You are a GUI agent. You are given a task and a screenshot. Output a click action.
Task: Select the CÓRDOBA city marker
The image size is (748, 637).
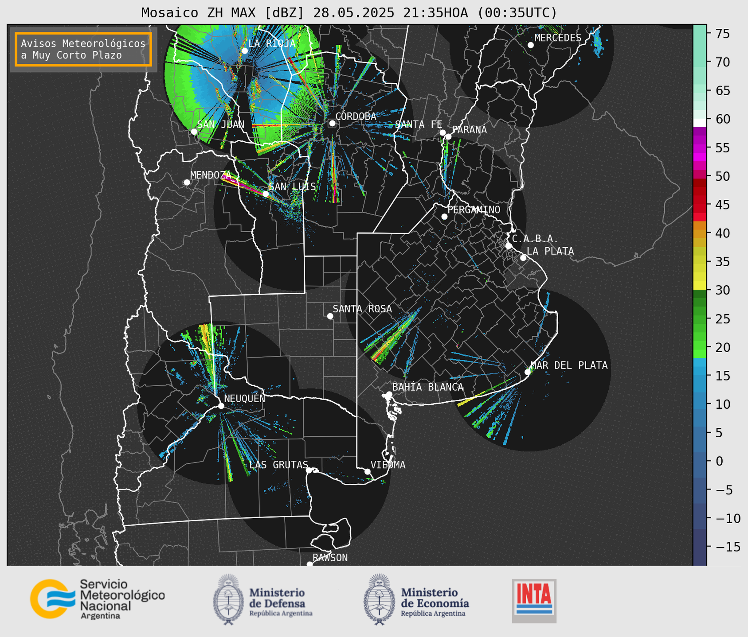332,123
